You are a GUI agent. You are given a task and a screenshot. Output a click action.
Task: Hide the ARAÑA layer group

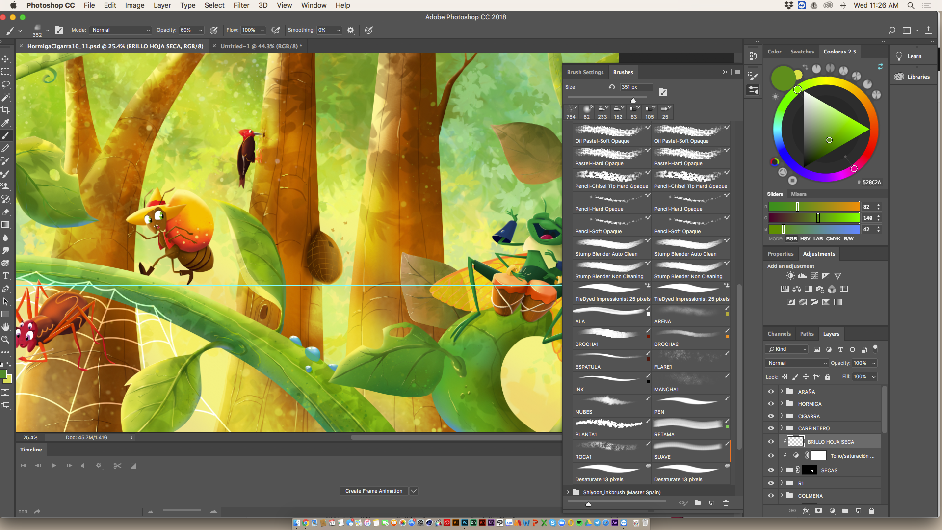771,392
